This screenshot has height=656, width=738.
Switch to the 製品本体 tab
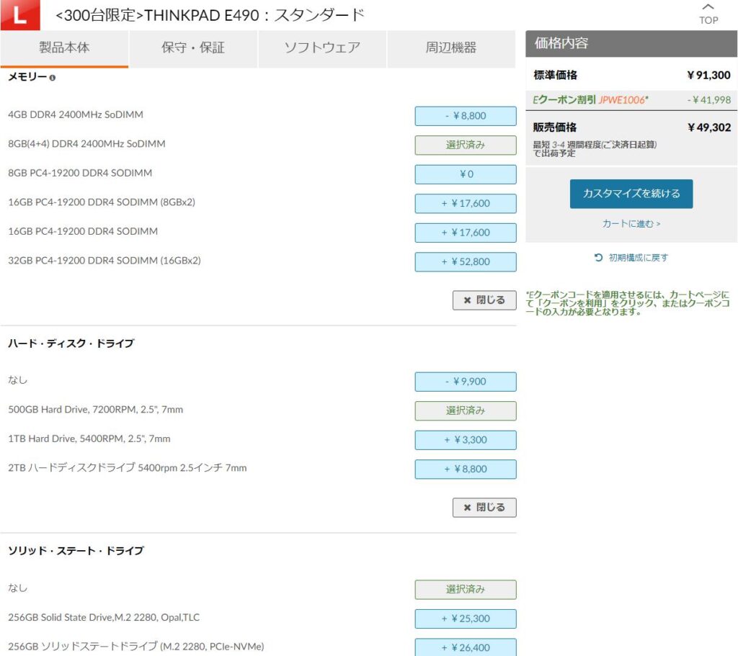click(x=64, y=48)
